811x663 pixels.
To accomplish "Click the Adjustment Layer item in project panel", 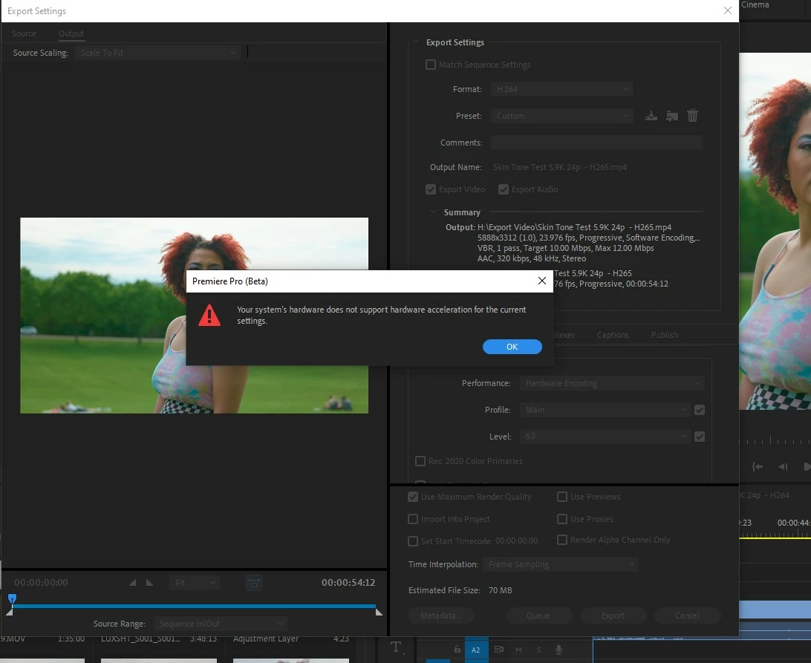I will (x=266, y=638).
